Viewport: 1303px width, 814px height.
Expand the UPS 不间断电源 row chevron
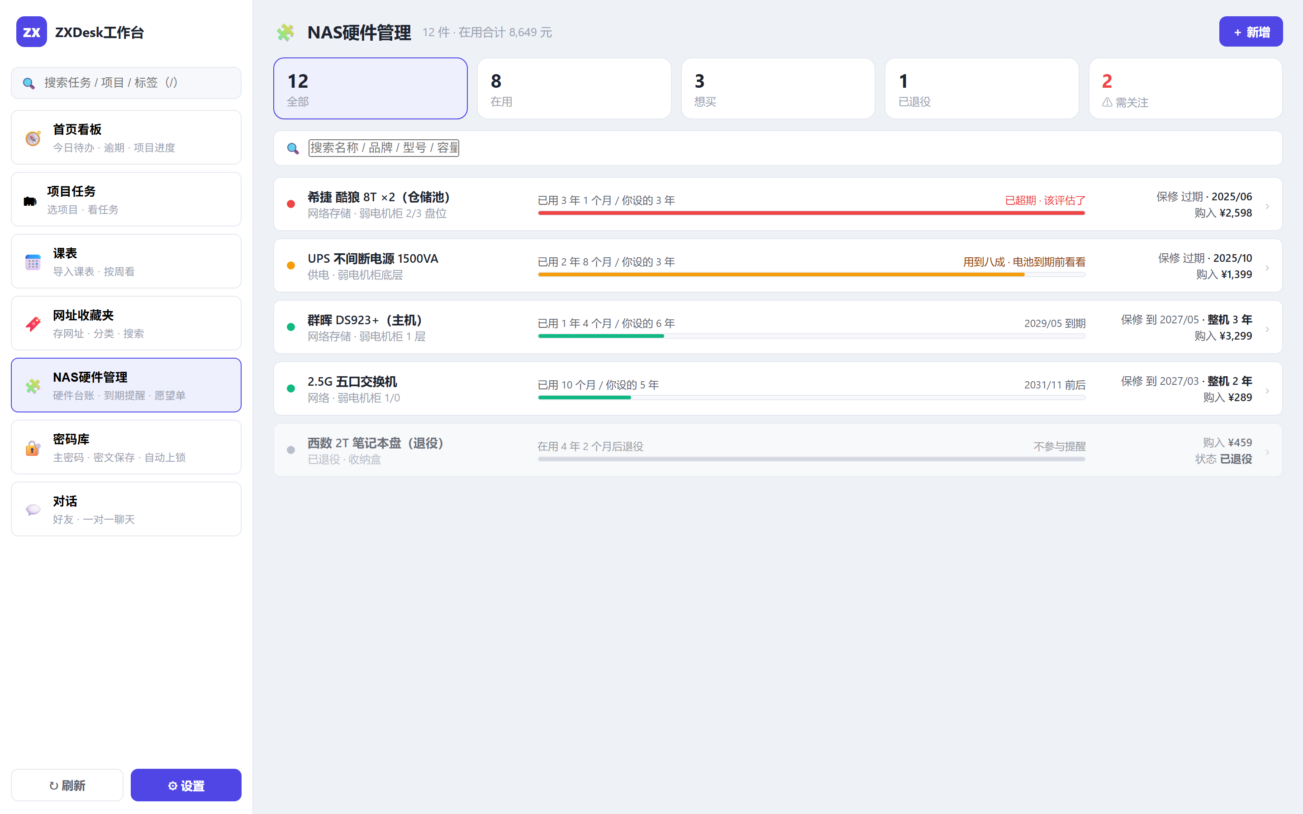(1267, 268)
